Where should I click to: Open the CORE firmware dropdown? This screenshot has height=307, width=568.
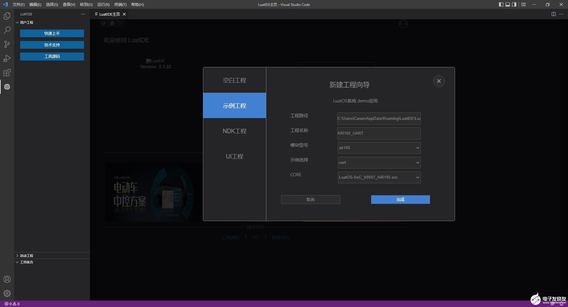[x=379, y=177]
